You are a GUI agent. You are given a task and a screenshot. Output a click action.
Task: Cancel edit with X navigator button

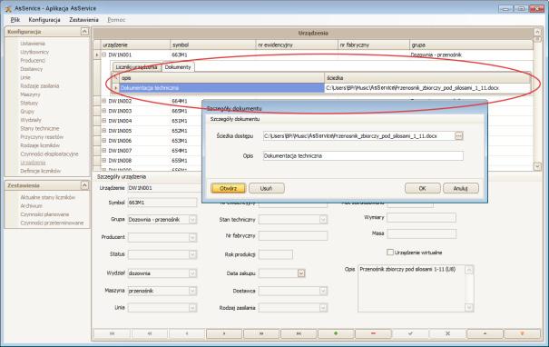click(447, 333)
